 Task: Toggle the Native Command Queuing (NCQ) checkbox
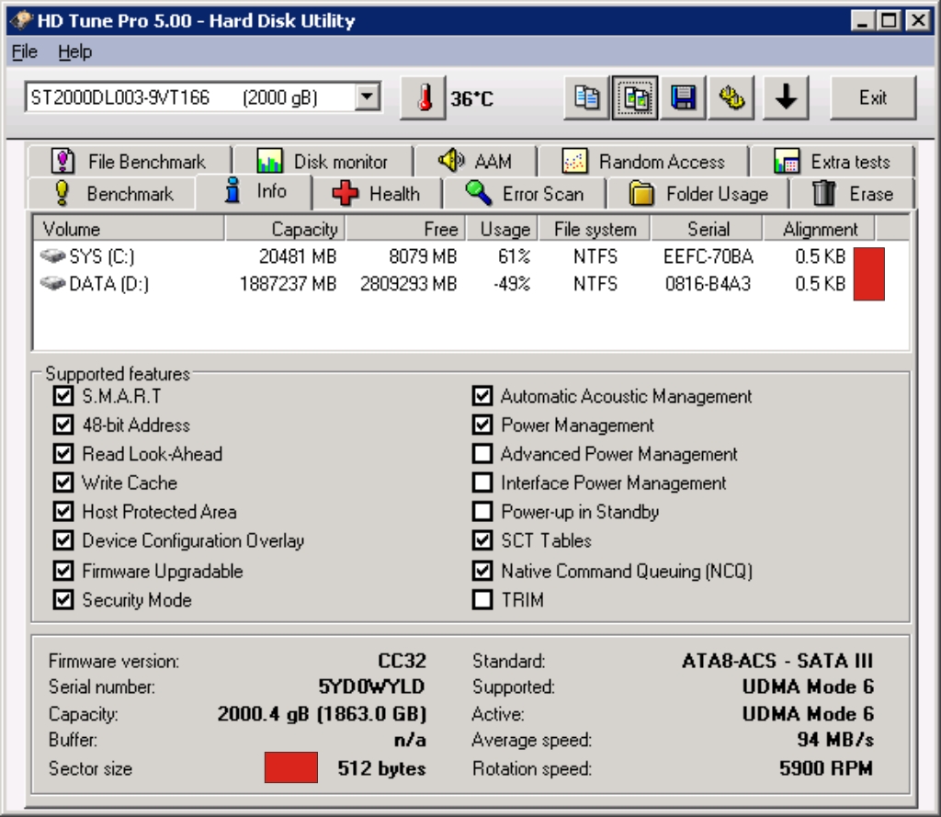[x=482, y=570]
